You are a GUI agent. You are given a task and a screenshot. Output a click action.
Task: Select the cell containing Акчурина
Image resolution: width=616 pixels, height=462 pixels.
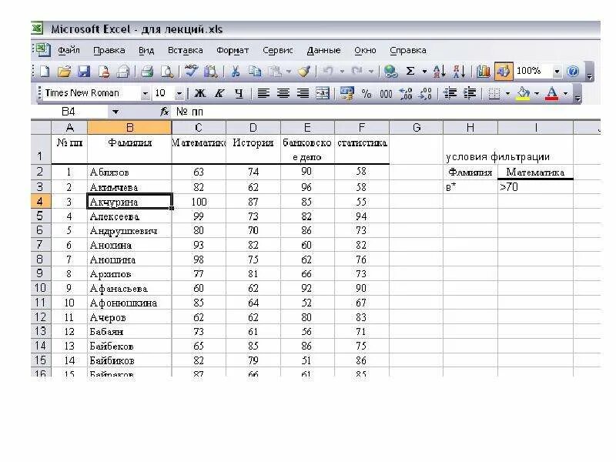point(129,202)
